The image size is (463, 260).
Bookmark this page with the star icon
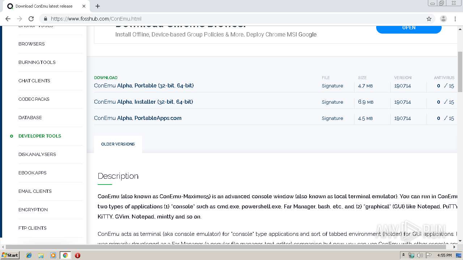point(429,19)
